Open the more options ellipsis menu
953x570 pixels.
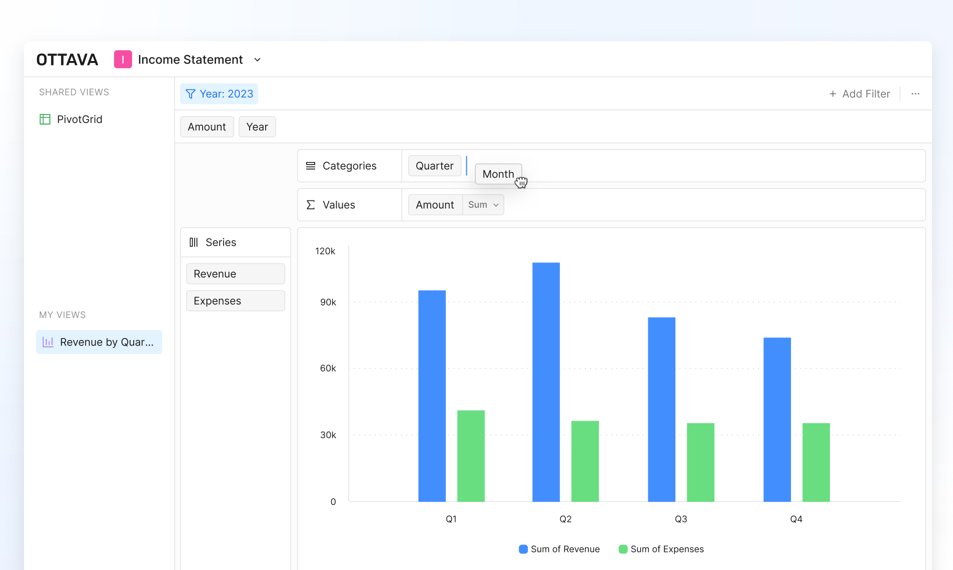click(915, 94)
